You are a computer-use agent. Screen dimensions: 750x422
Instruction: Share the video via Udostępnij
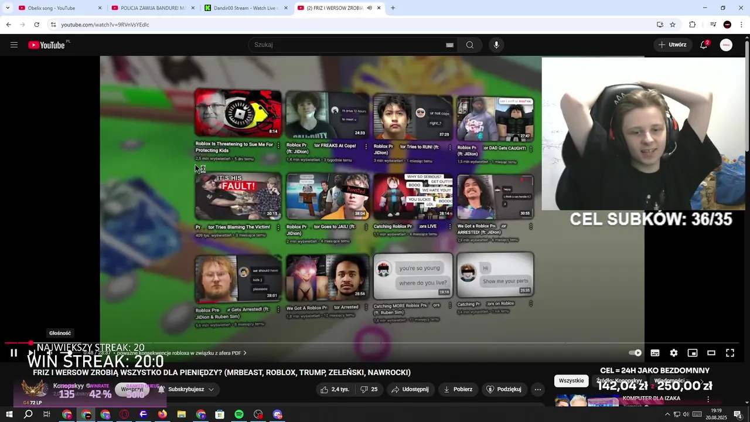[410, 389]
